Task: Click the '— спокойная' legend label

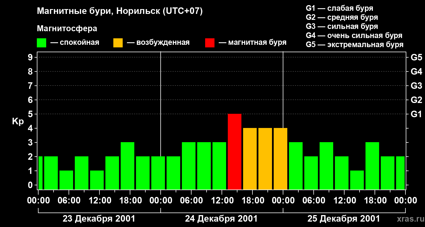Action: click(75, 43)
